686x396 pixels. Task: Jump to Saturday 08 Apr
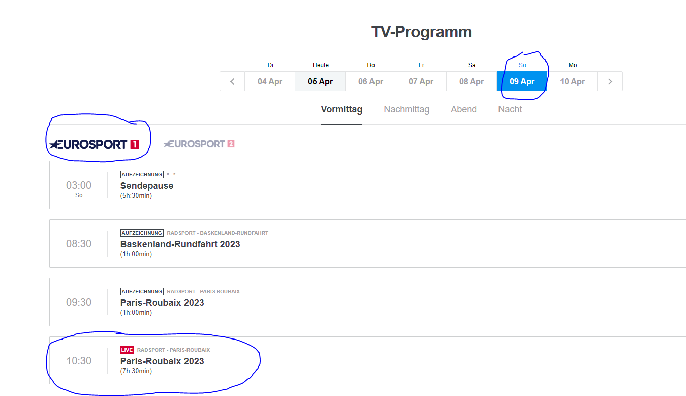tap(471, 81)
